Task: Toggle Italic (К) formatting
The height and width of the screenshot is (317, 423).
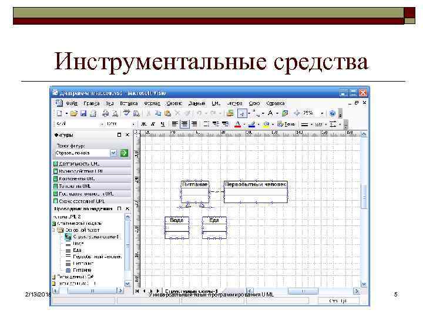Action: point(153,124)
